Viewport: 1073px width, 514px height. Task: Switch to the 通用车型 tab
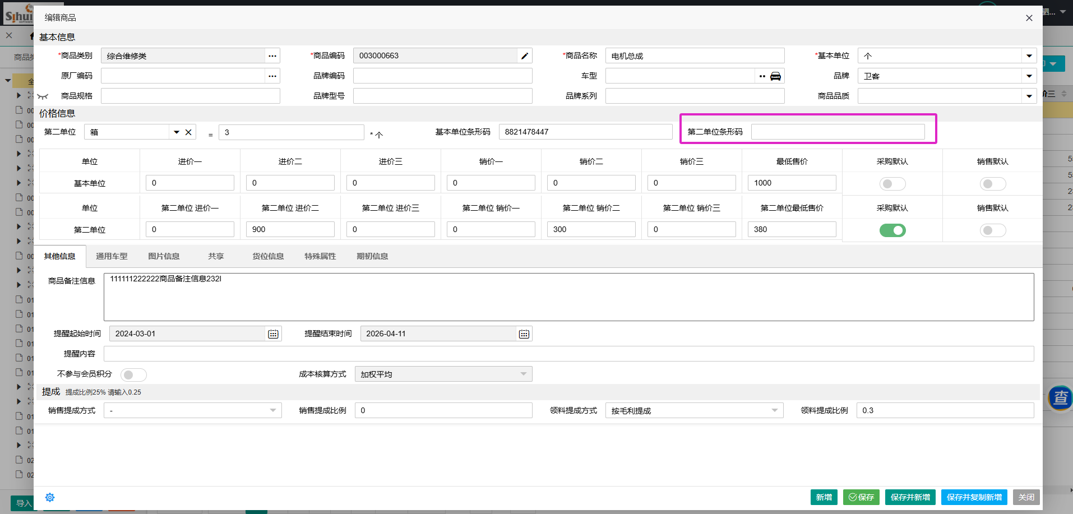coord(112,257)
